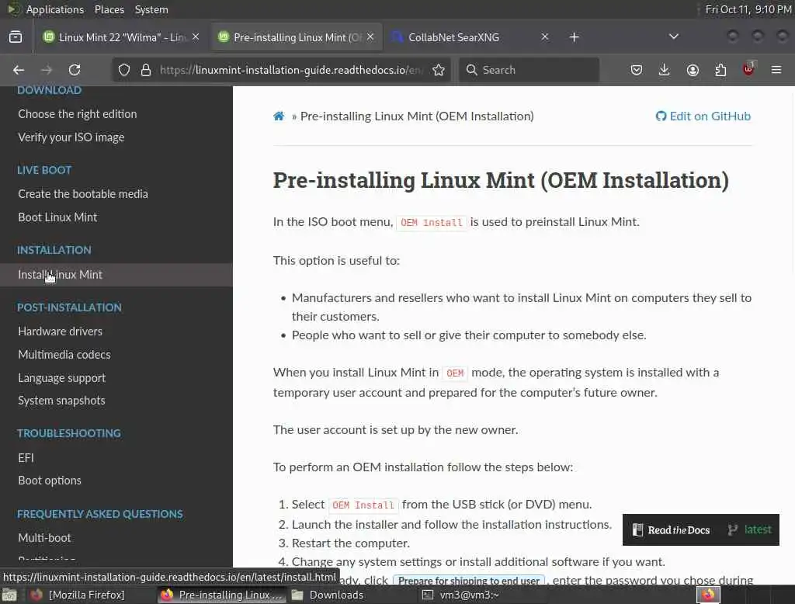Image resolution: width=795 pixels, height=604 pixels.
Task: Click the TROUBLESHOOTING section caption
Action: click(x=69, y=434)
